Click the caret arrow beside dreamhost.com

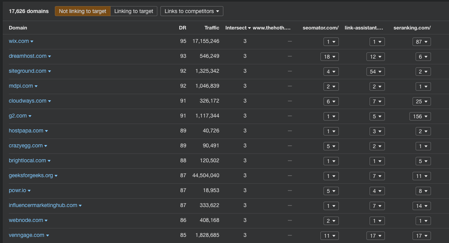pyautogui.click(x=50, y=57)
